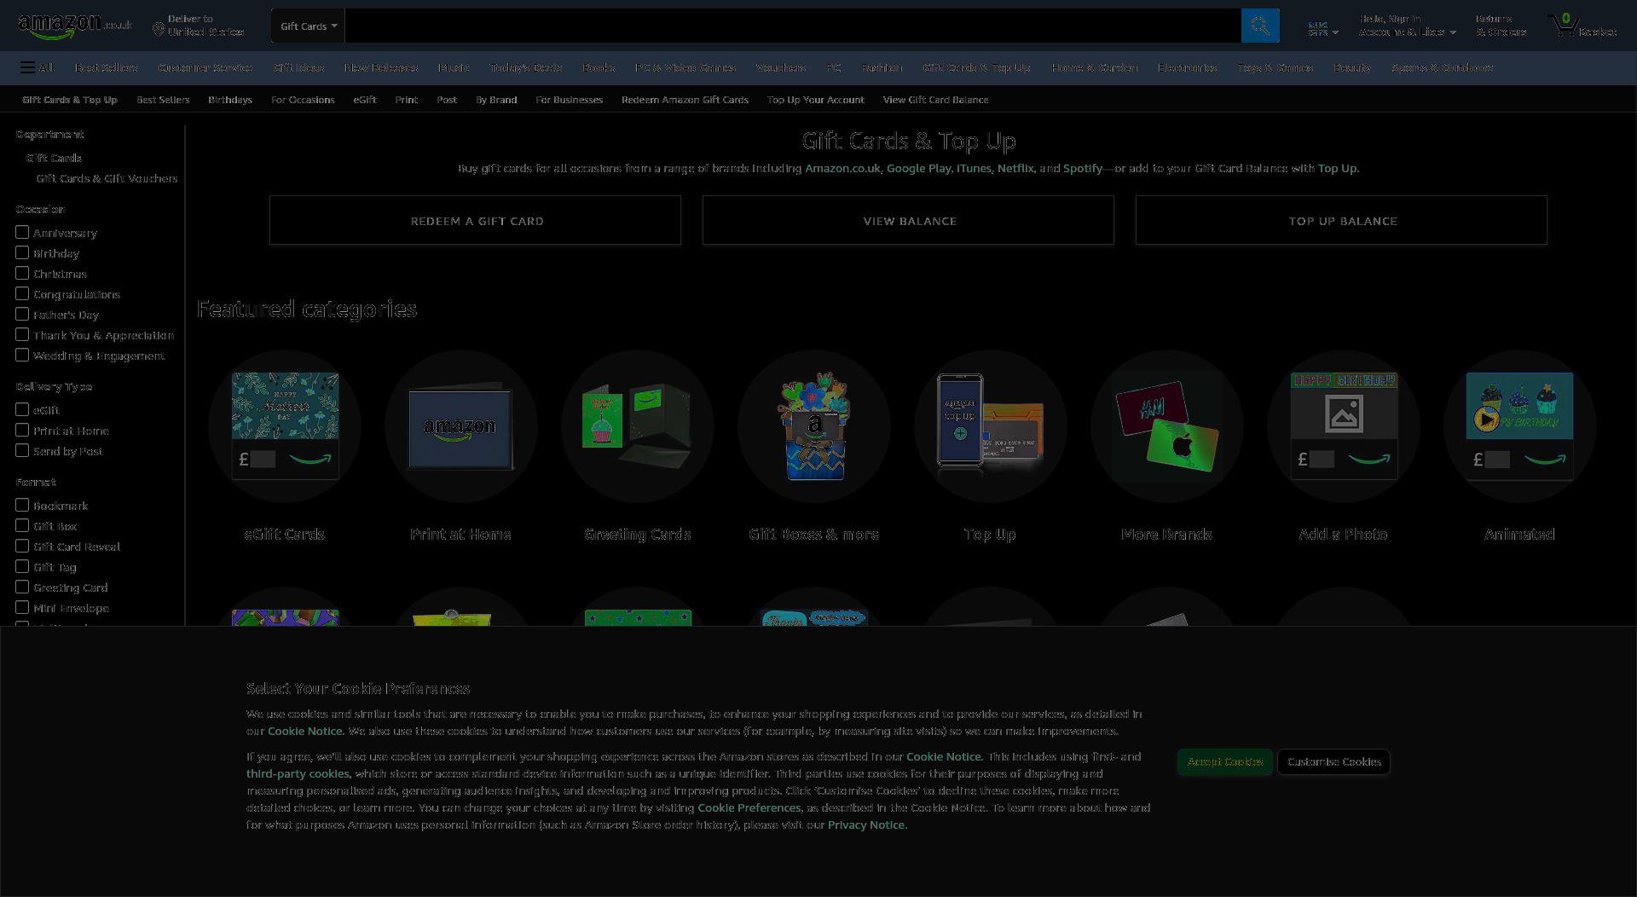Tick the Congratulations checkbox
This screenshot has height=897, width=1637.
(22, 293)
